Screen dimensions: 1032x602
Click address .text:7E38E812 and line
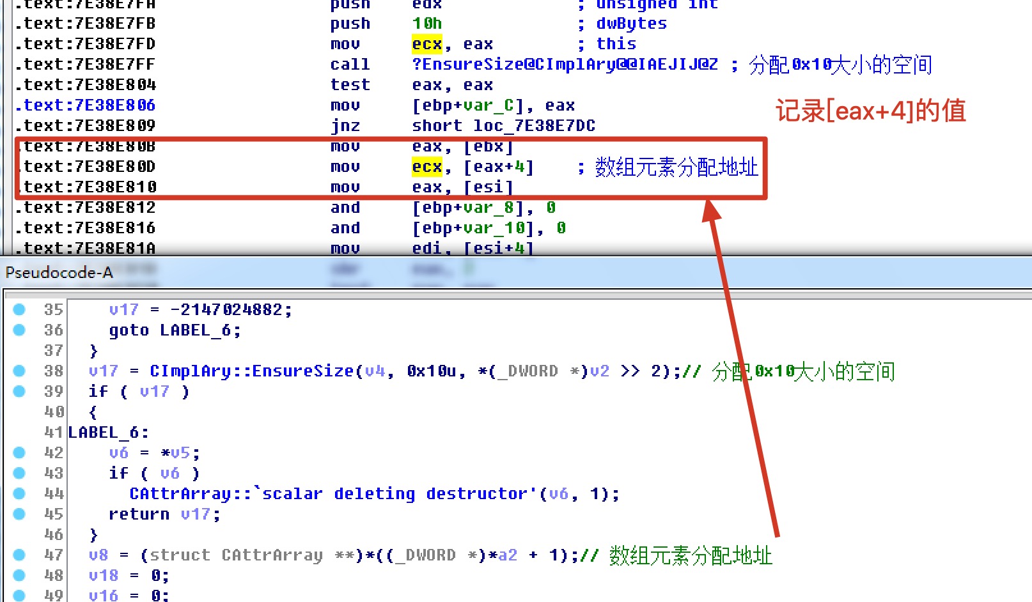click(86, 208)
